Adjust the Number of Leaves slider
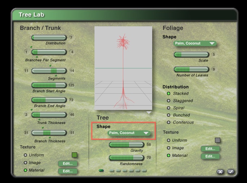247x183 pixels. point(191,69)
